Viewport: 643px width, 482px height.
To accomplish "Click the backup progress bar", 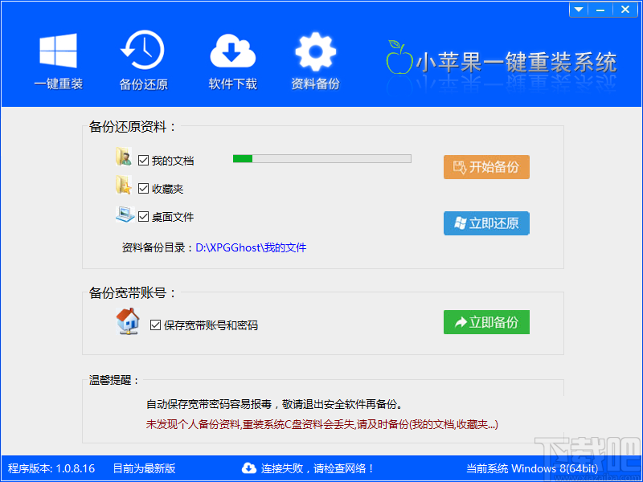I will pyautogui.click(x=321, y=158).
